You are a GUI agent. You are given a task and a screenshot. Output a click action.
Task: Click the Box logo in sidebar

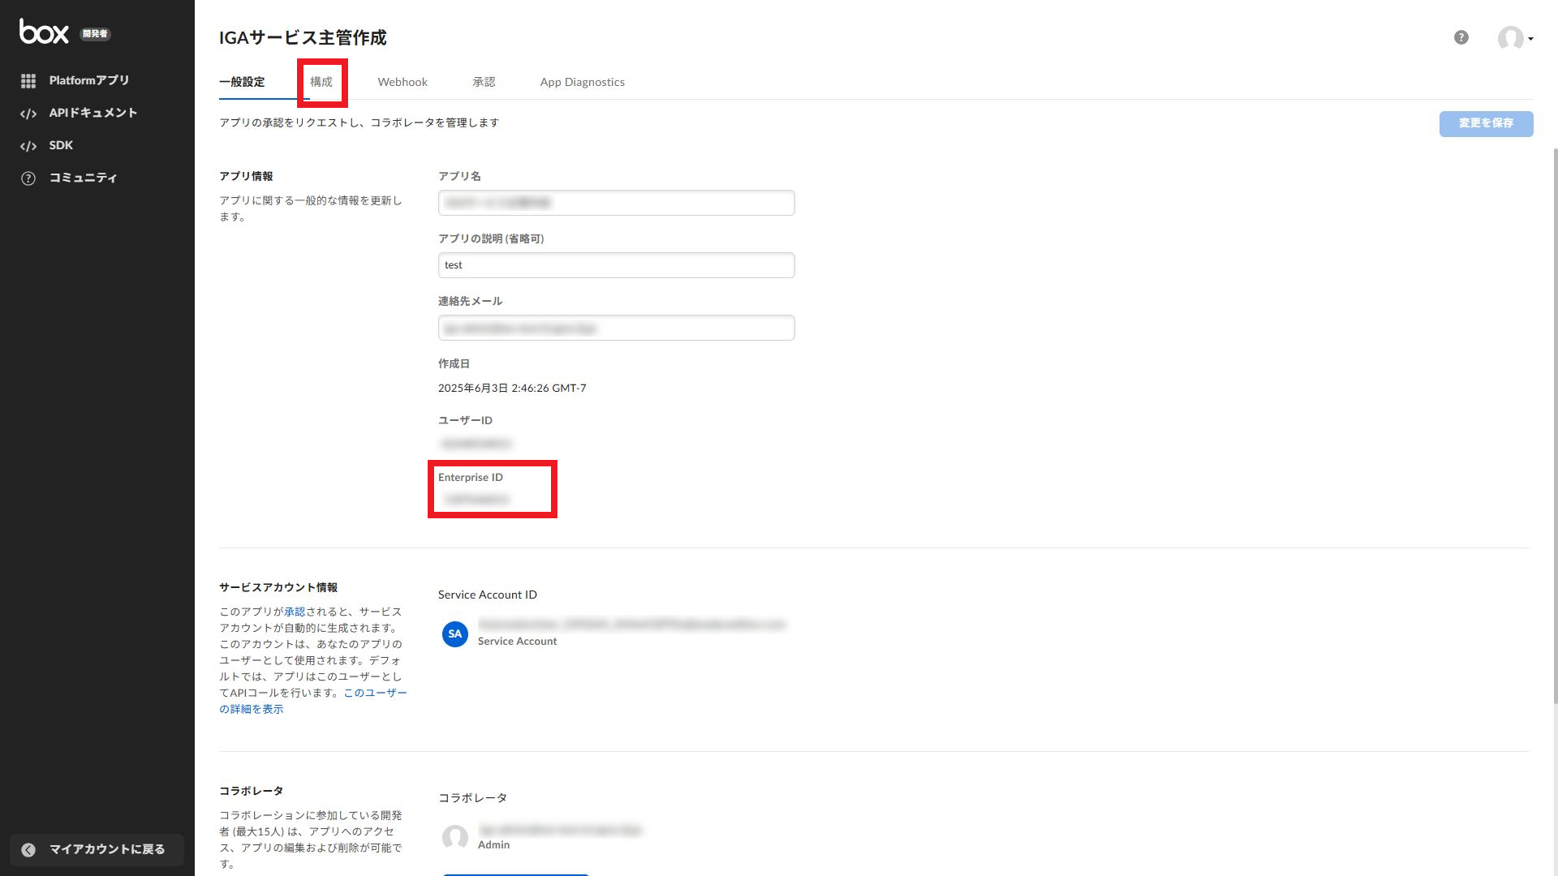[x=44, y=32]
